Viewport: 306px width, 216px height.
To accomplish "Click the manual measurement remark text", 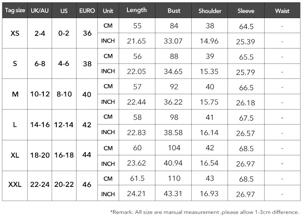I will click(205, 212).
